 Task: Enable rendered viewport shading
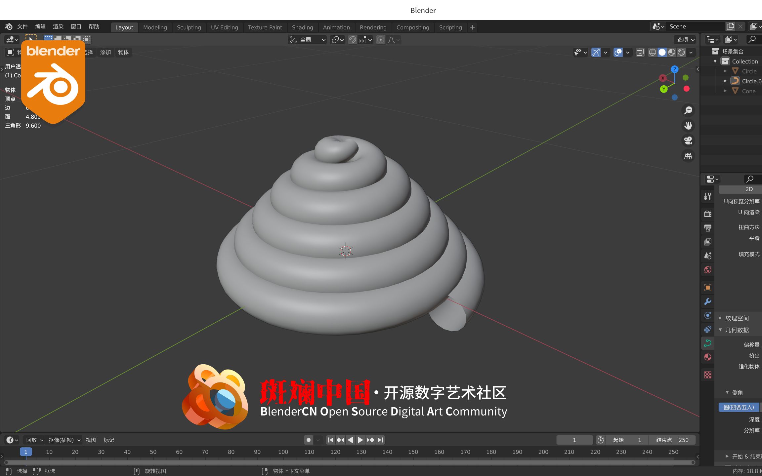tap(682, 52)
